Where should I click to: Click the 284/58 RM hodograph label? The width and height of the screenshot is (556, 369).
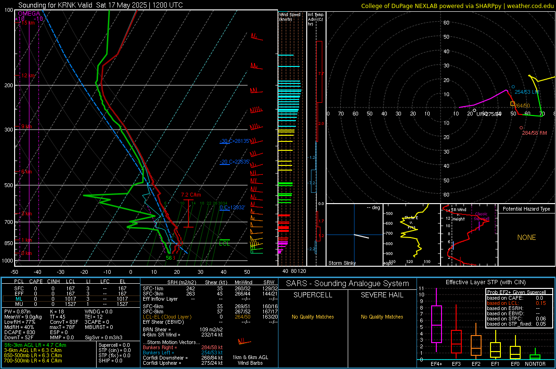coord(534,133)
